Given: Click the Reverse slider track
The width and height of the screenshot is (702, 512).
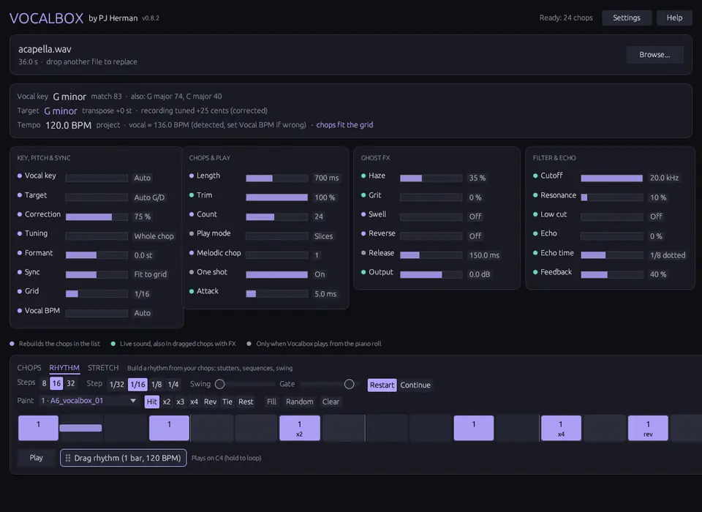Looking at the screenshot, I should point(431,236).
